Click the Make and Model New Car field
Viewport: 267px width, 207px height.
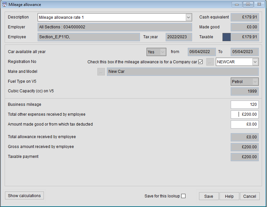[183, 72]
